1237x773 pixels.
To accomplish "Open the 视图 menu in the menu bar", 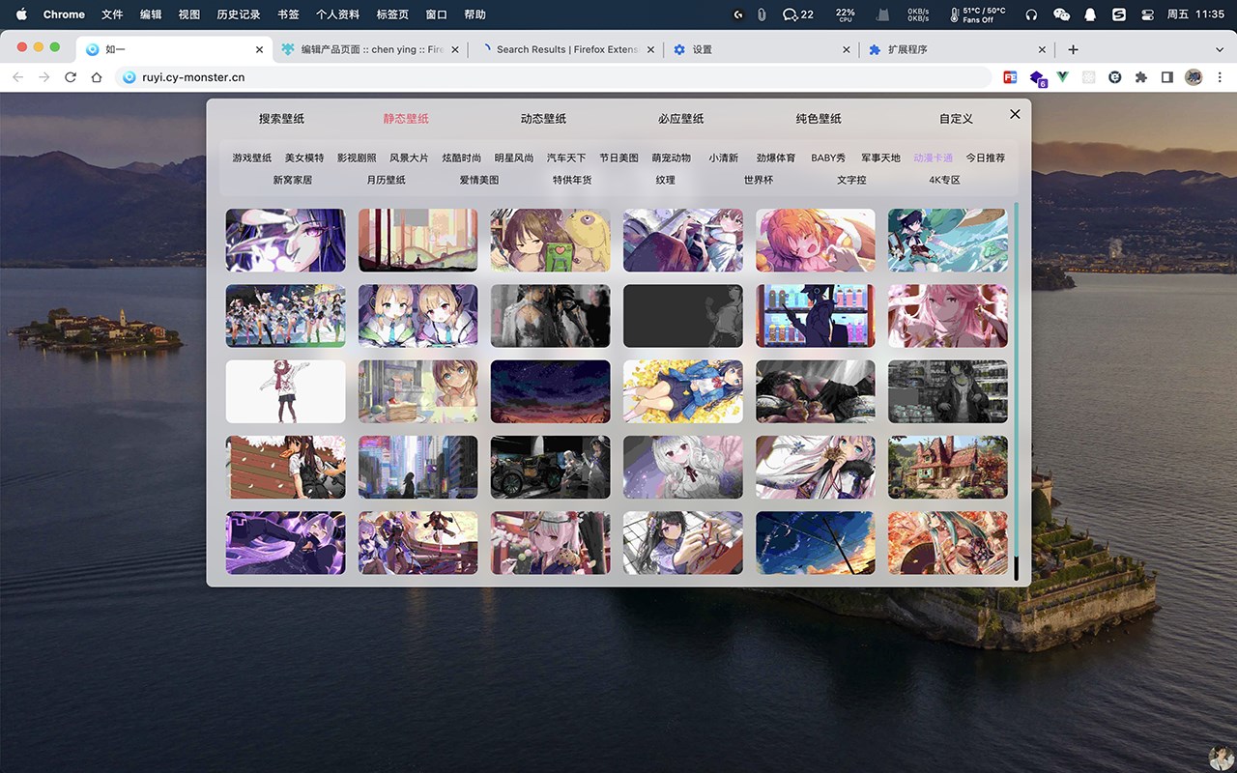I will [x=189, y=14].
